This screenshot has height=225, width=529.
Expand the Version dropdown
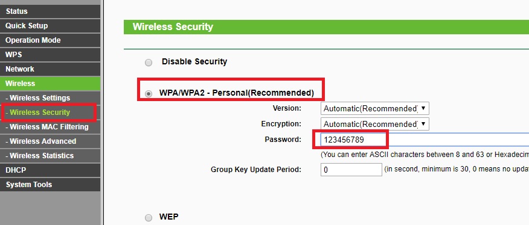click(x=375, y=108)
